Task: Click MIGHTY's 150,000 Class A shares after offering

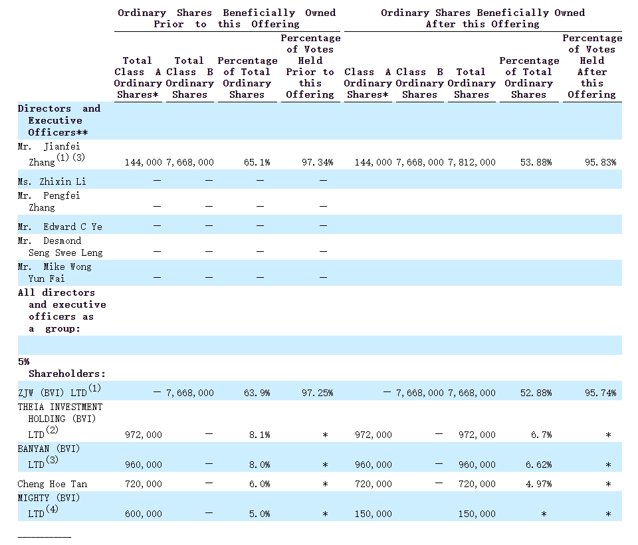Action: tap(373, 514)
